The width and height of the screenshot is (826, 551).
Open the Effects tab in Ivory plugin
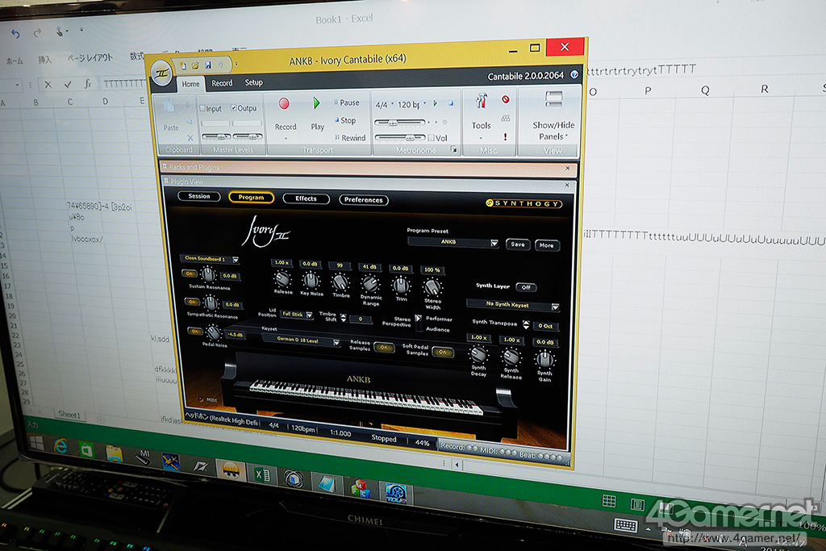click(306, 198)
